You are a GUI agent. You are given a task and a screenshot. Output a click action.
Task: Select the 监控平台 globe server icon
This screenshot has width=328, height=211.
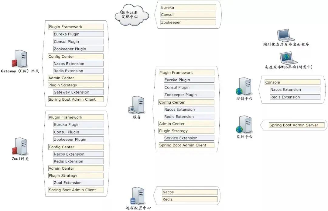point(244,125)
